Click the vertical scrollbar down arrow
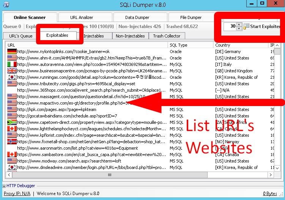Image resolution: width=285 pixels, height=200 pixels. 277,168
